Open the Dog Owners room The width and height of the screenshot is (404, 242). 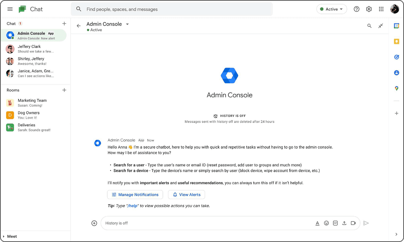pos(33,115)
